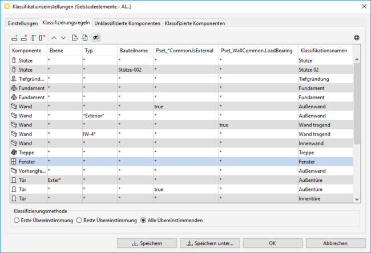371x253 pixels.
Task: Click the Tiefgründ... pile icon
Action: 14,79
